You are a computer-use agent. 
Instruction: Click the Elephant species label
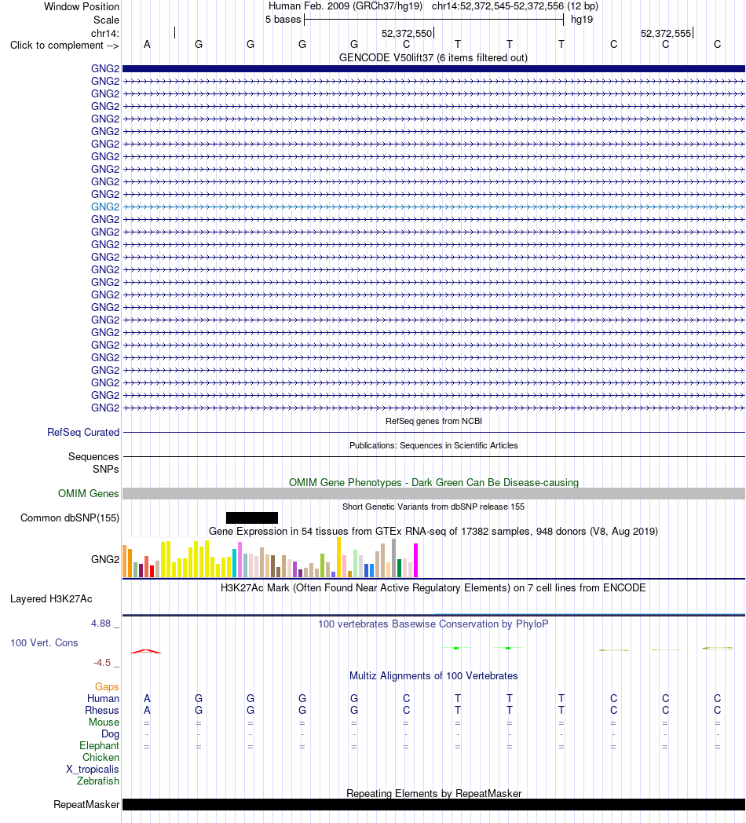coord(99,746)
